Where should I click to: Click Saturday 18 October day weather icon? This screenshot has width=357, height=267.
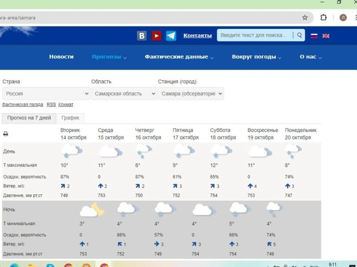221,151
